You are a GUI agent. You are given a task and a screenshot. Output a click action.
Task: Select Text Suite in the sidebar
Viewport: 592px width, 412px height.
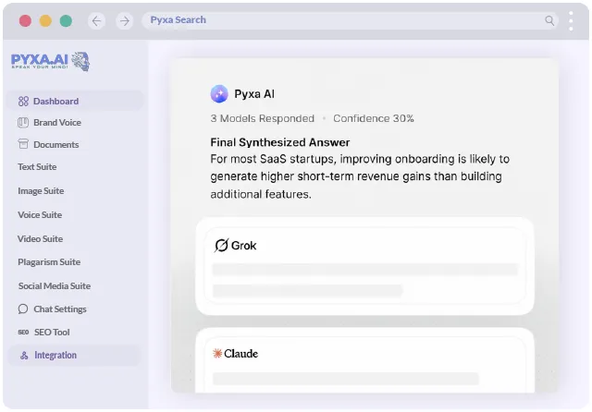point(37,166)
